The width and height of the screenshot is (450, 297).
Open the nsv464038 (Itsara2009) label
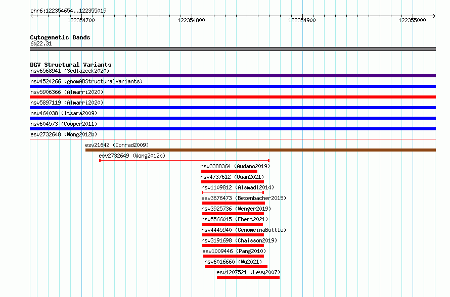click(64, 113)
